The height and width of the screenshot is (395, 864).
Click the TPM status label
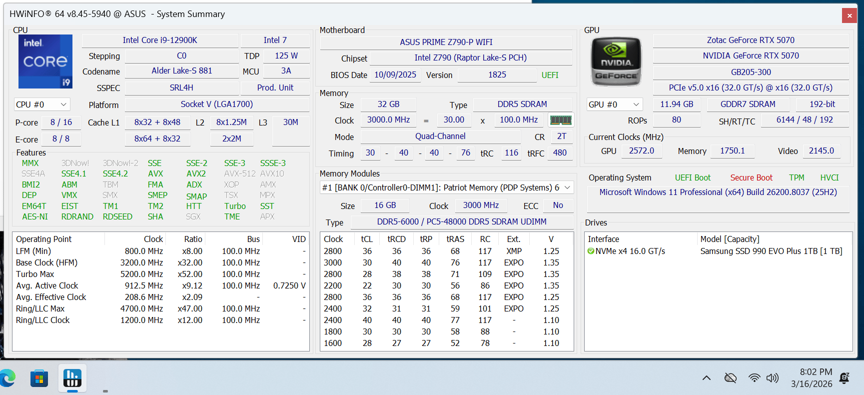(797, 177)
